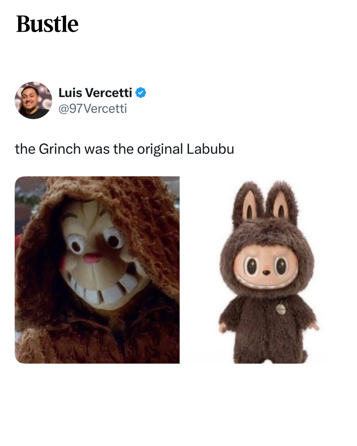Viewport: 357px width, 446px height.
Task: Click the word Labubu in the tweet
Action: [210, 149]
